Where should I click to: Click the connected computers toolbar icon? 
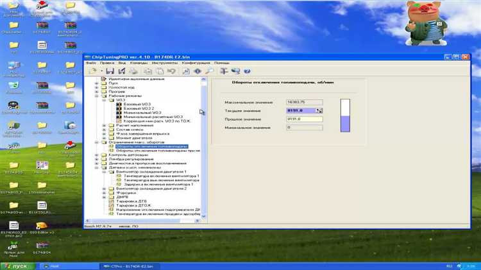[235, 71]
